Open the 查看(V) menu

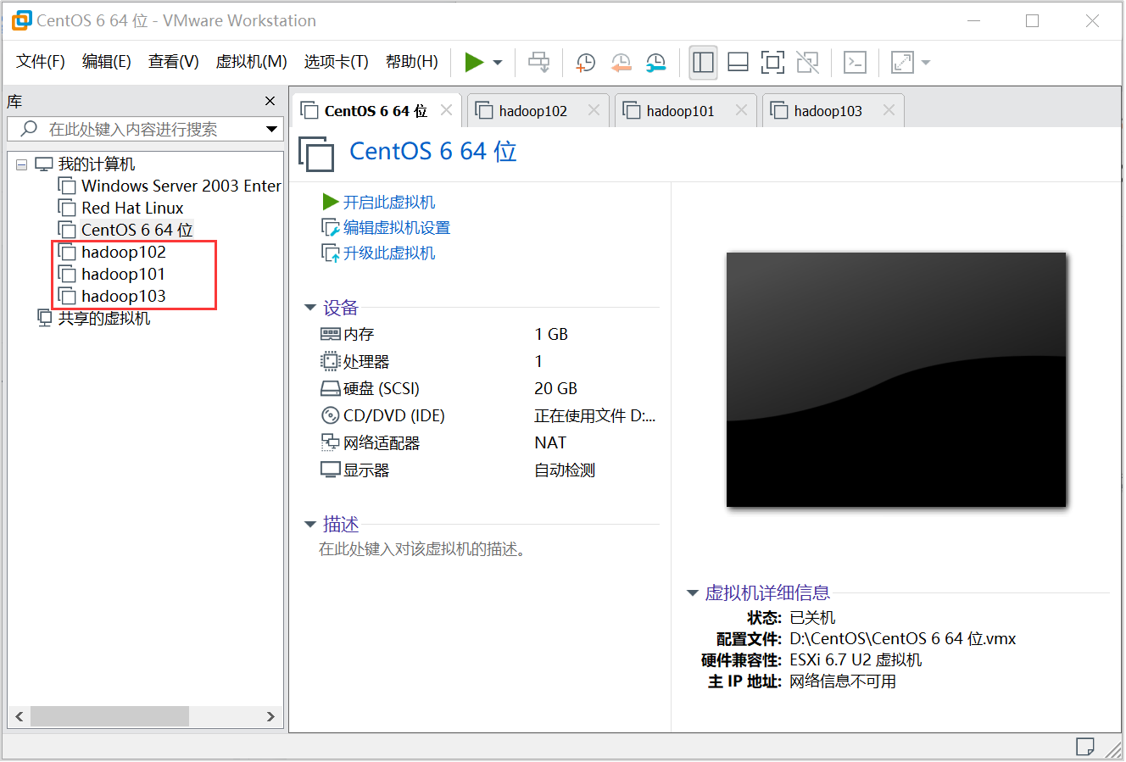(x=173, y=61)
